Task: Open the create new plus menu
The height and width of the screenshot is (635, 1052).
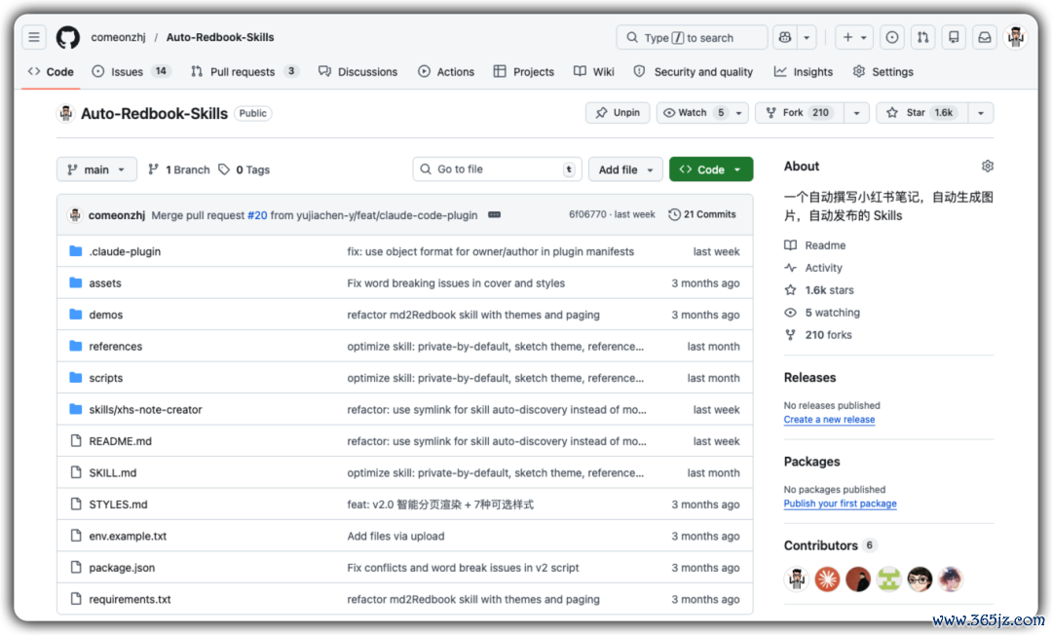Action: coord(854,38)
